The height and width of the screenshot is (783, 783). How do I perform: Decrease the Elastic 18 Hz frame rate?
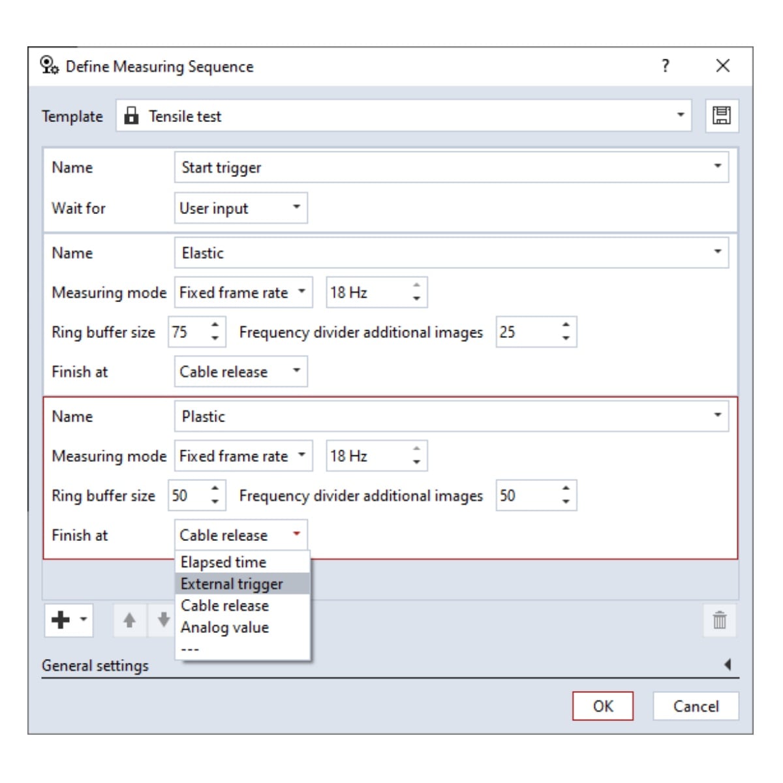tap(416, 299)
